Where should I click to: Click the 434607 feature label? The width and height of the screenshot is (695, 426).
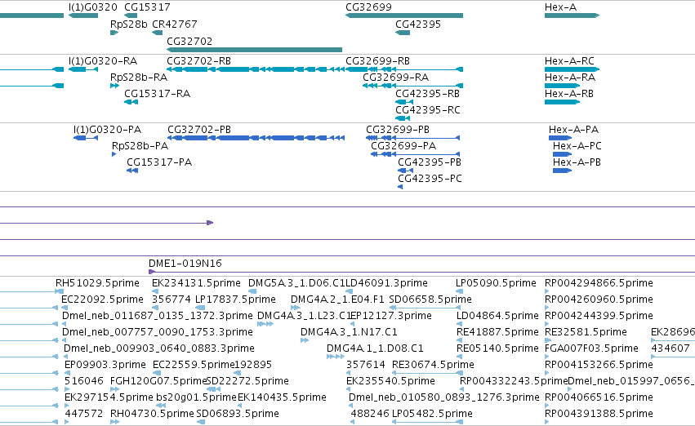(x=670, y=348)
